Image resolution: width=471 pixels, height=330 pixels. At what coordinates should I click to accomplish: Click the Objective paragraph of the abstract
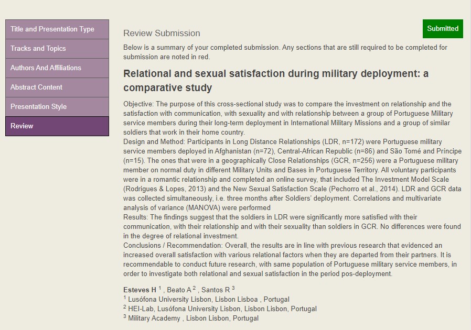click(x=288, y=118)
